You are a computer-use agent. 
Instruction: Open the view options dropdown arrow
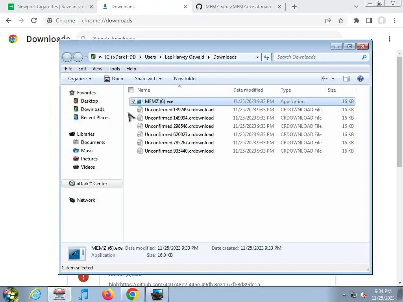pos(333,79)
